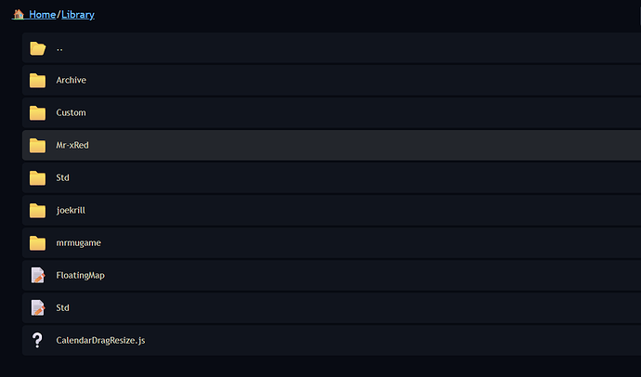The image size is (641, 377).
Task: Click the Custom folder icon
Action: 37,113
